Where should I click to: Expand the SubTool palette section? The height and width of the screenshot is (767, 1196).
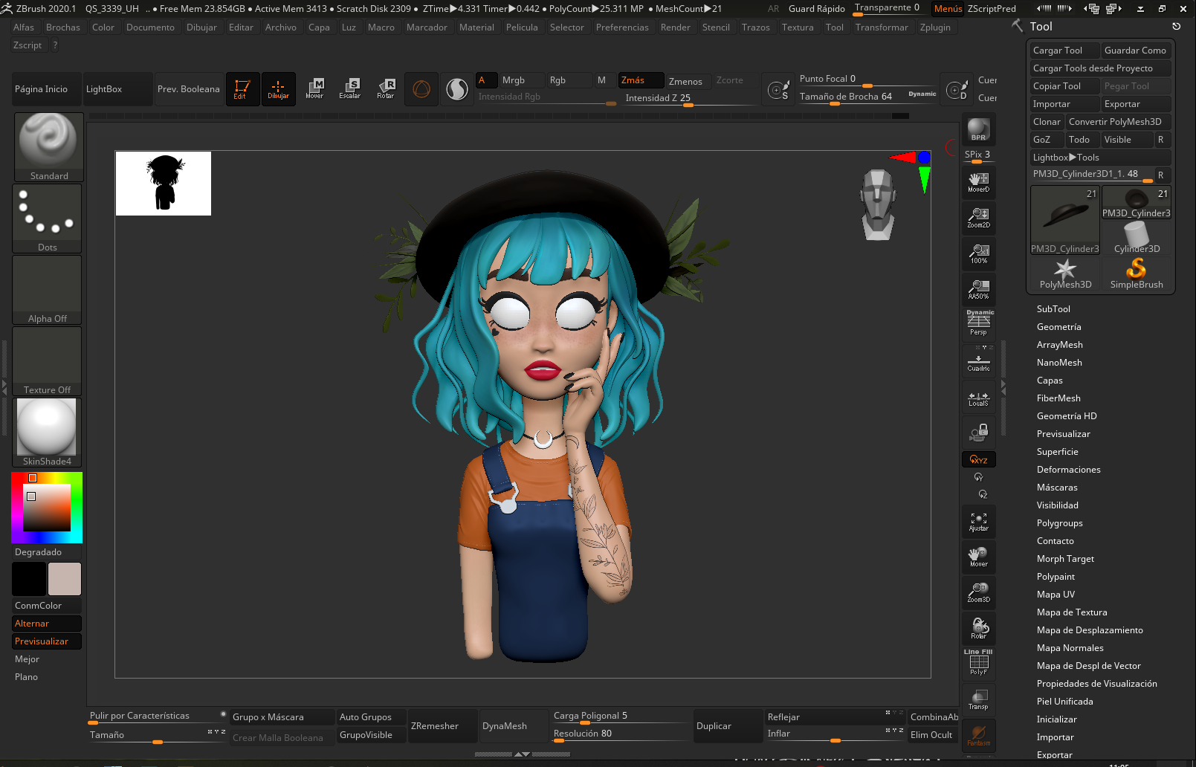click(1053, 309)
